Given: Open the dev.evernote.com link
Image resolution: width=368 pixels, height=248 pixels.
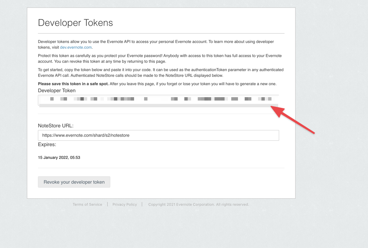Looking at the screenshot, I should (x=76, y=47).
